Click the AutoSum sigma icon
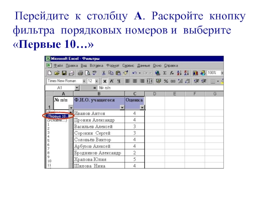This screenshot has width=269, height=202. [165, 73]
